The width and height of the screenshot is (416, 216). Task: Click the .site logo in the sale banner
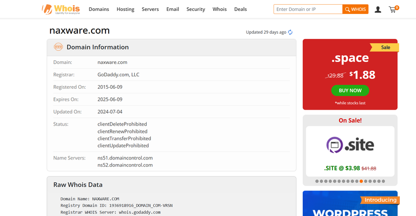pyautogui.click(x=350, y=145)
